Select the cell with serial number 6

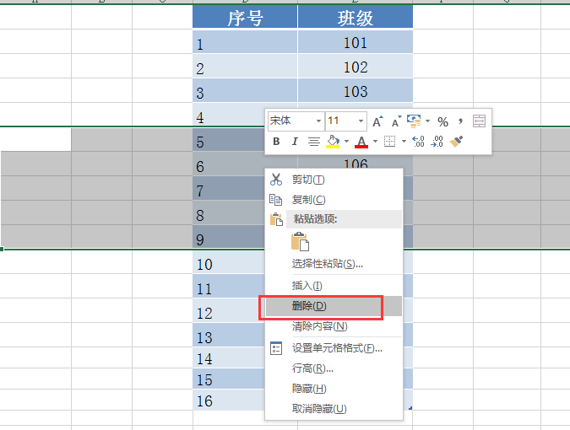[x=229, y=164]
